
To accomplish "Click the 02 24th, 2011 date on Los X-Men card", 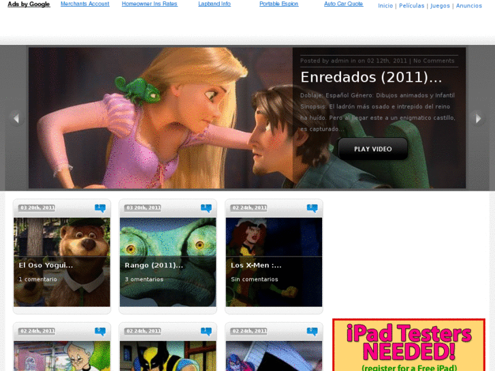I will [x=250, y=208].
